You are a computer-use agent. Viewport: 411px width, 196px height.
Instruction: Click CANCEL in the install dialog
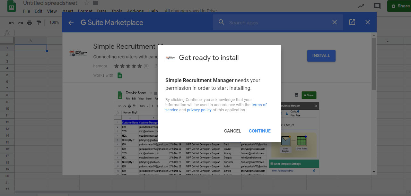tap(232, 131)
